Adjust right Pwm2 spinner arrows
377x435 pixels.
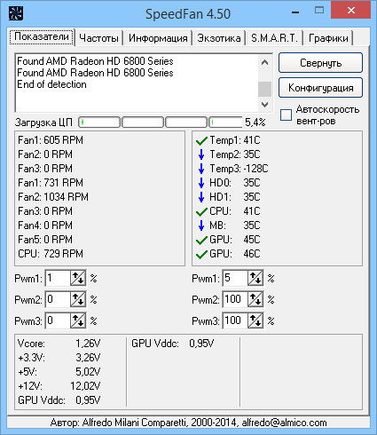coord(255,299)
